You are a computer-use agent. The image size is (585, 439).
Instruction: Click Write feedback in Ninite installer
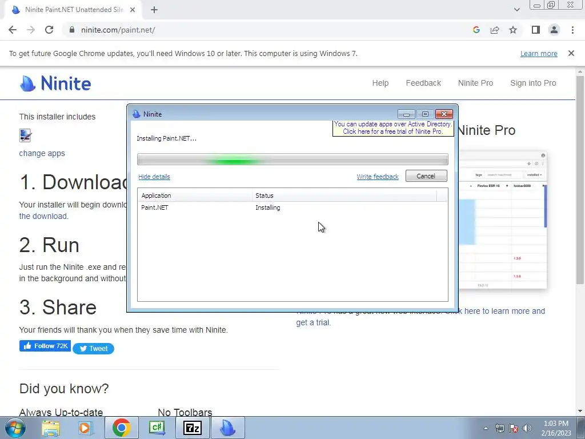pos(378,177)
